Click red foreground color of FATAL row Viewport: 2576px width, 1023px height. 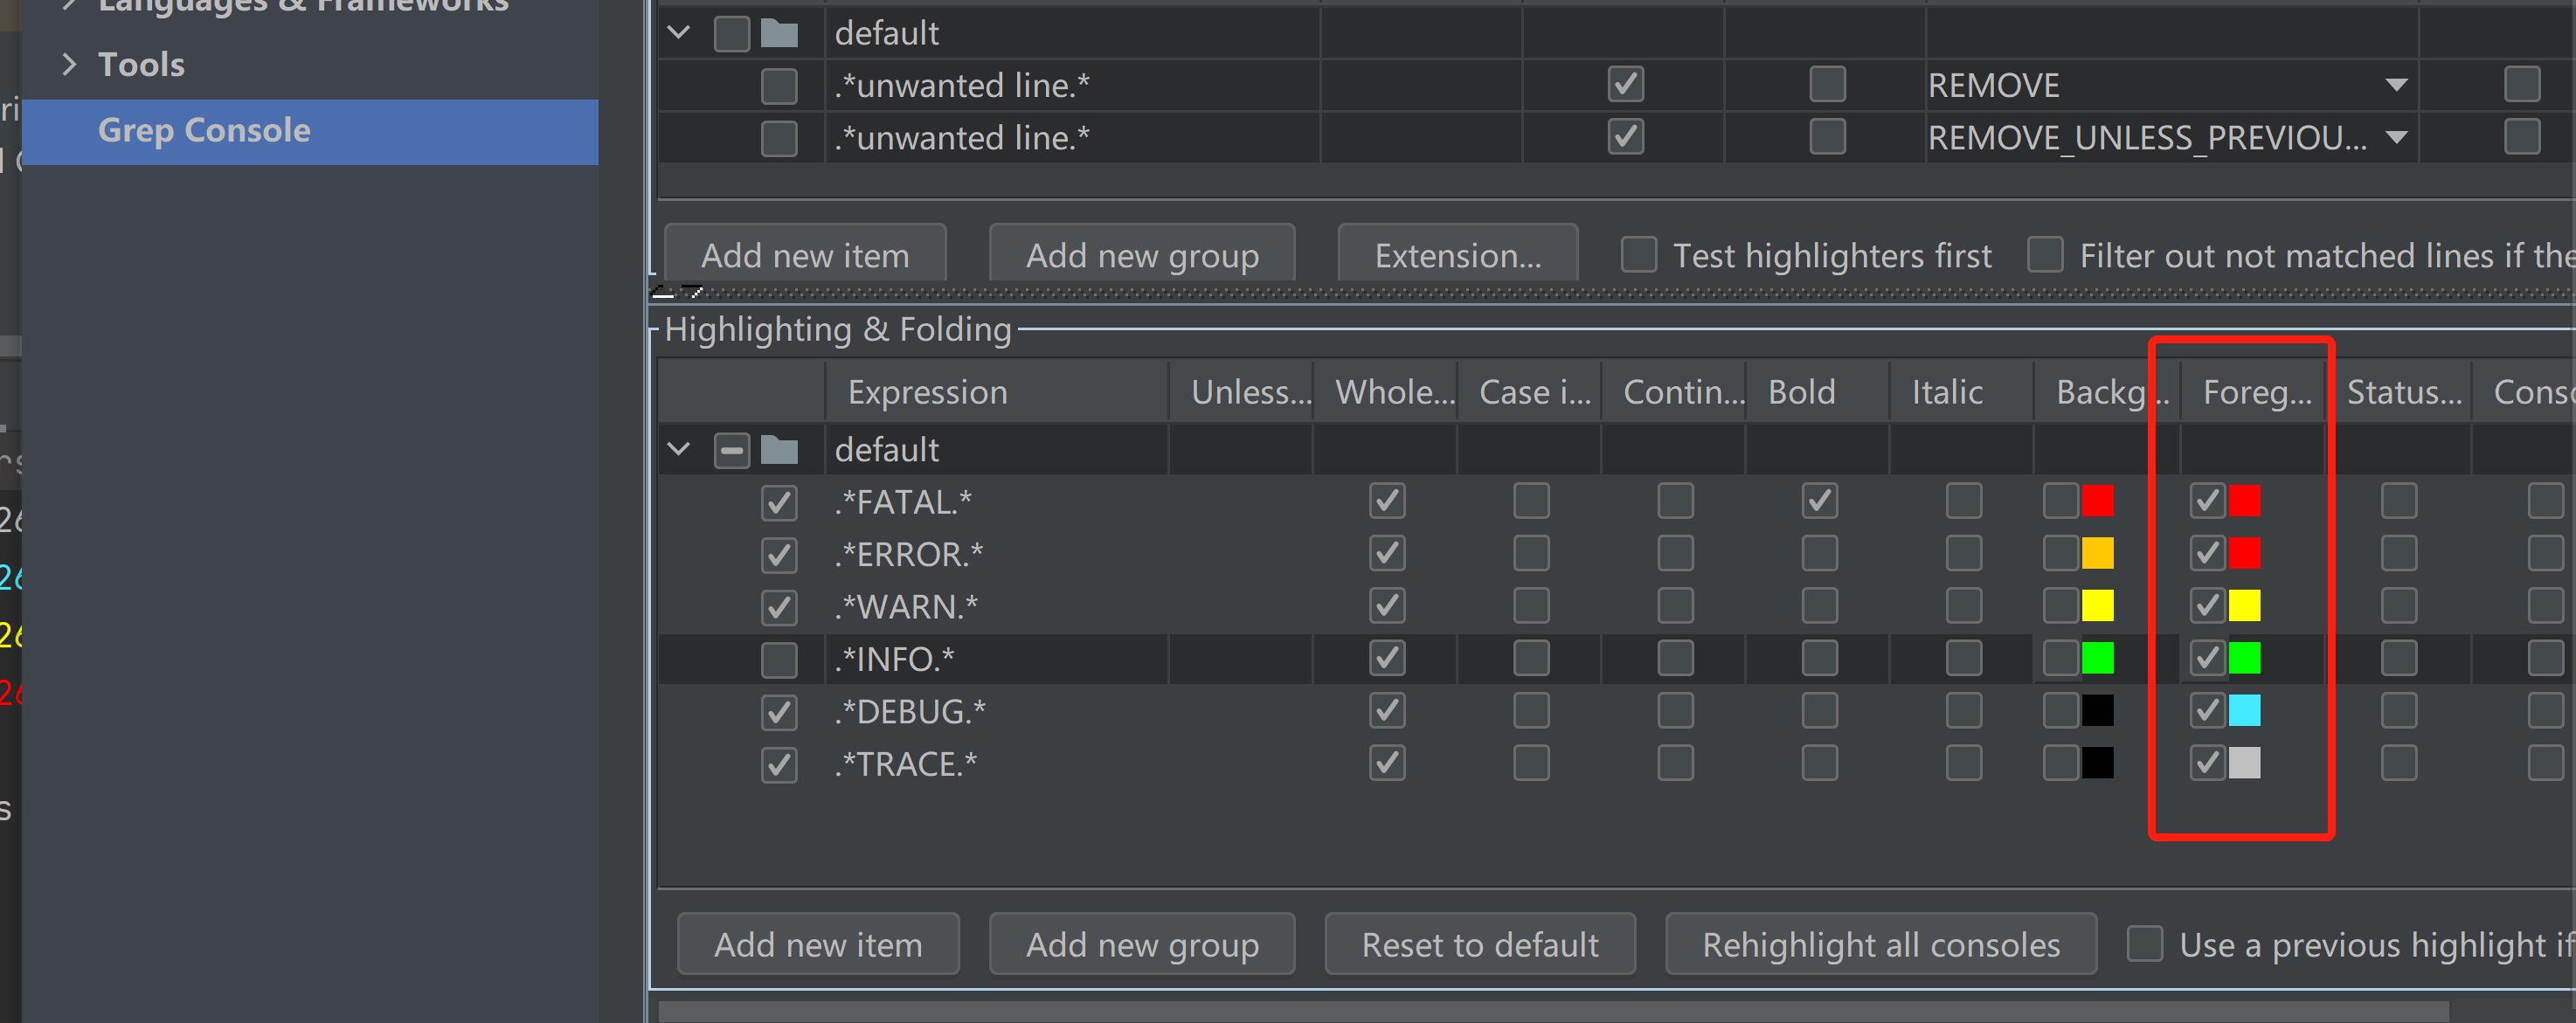2244,500
